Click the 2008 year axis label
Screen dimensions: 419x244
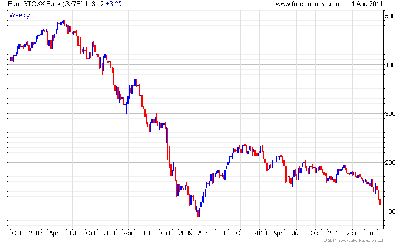pos(110,234)
